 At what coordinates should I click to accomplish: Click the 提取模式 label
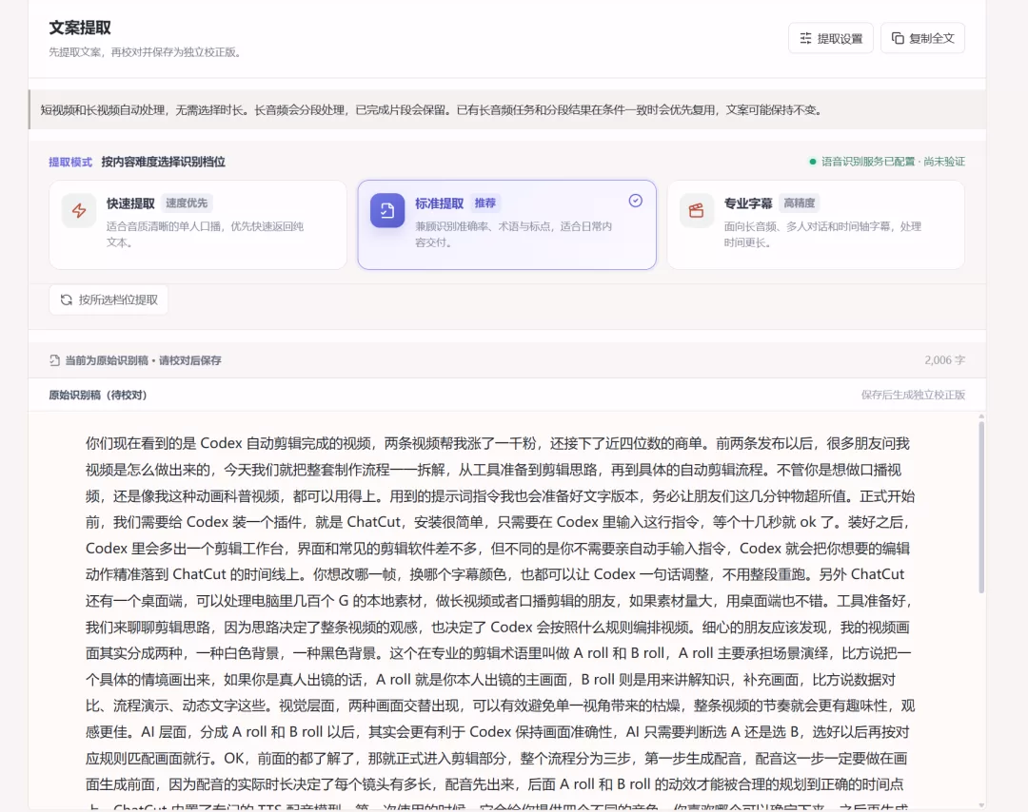tap(70, 162)
